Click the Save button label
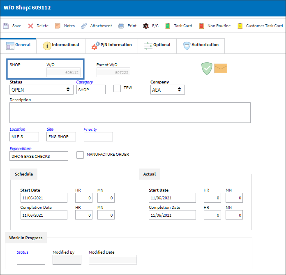Image resolution: width=286 pixels, height=275 pixels. tap(16, 26)
